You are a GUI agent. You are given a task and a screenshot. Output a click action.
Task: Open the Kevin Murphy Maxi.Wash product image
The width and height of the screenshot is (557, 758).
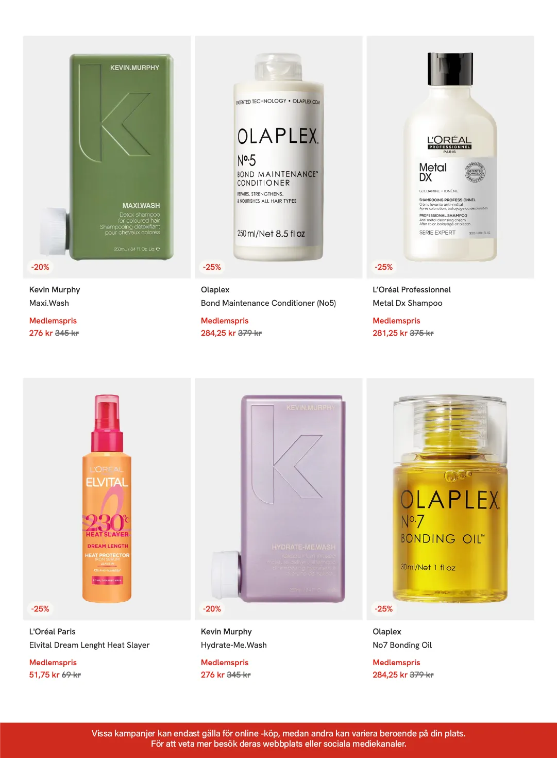tap(107, 157)
